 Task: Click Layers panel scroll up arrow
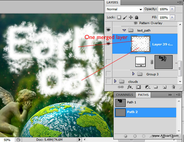[180, 24]
